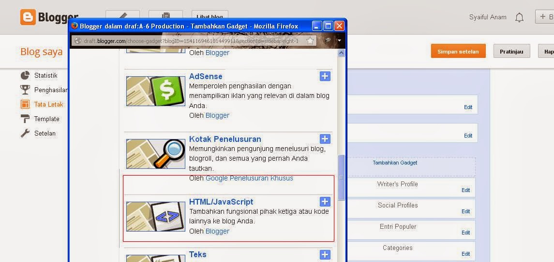Edit the Writer's Profile gadget

coord(465,190)
